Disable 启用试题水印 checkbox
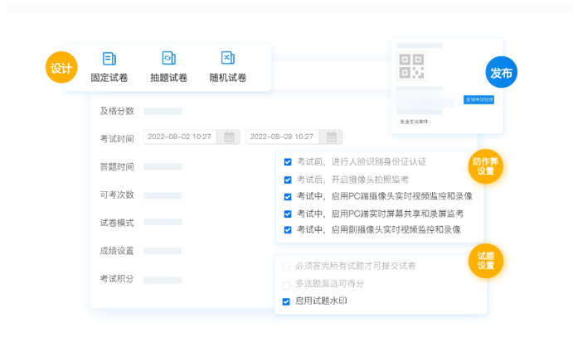 (286, 301)
